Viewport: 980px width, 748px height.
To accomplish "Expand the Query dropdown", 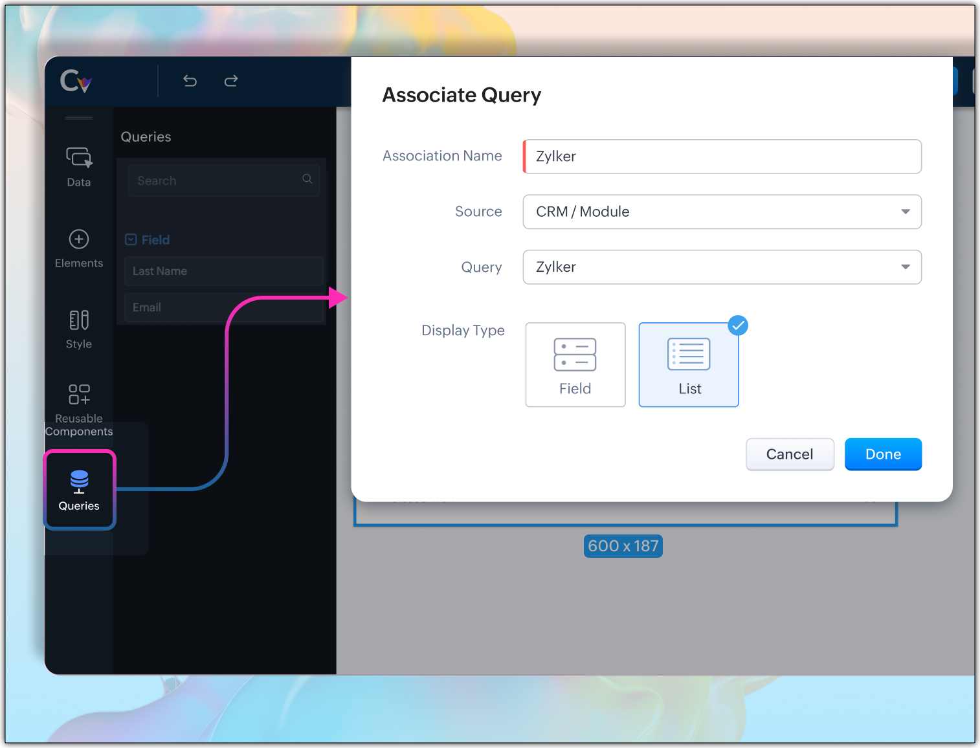I will pos(722,267).
